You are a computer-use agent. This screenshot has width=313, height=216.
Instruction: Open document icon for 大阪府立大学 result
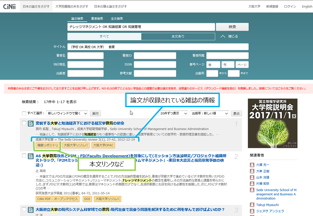(x=30, y=210)
